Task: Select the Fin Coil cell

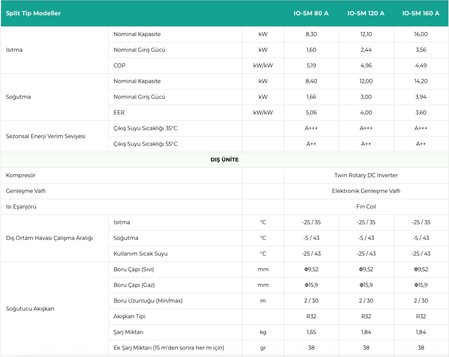Action: [366, 207]
